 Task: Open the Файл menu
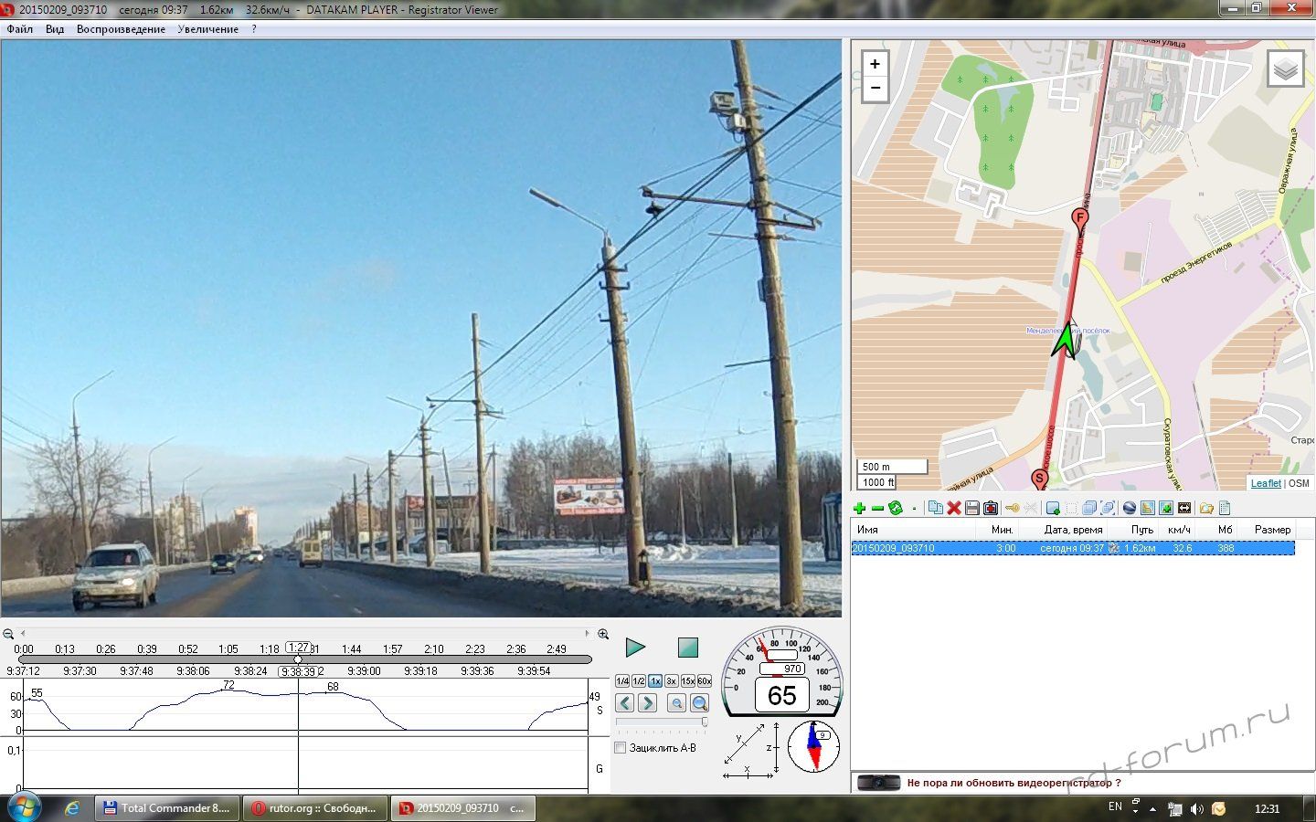pyautogui.click(x=19, y=29)
